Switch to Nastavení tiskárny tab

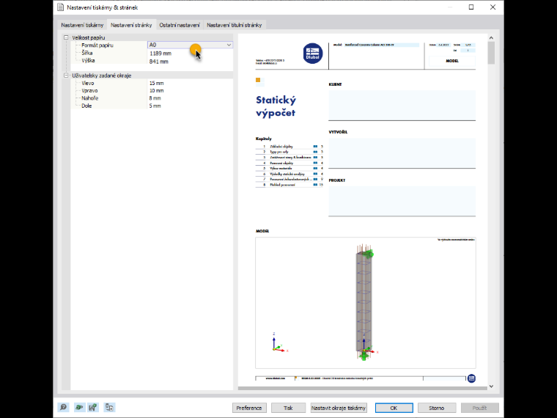click(x=82, y=25)
